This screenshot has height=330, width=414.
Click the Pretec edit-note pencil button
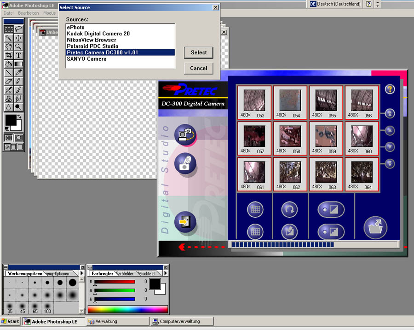(290, 232)
